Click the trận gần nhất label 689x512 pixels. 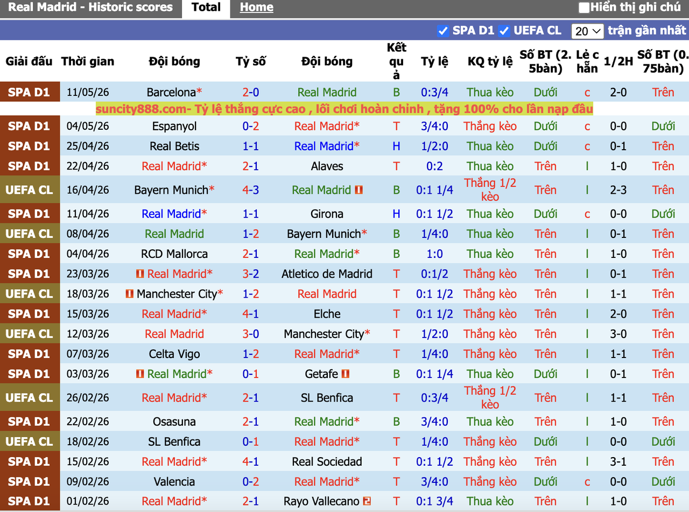tap(646, 31)
